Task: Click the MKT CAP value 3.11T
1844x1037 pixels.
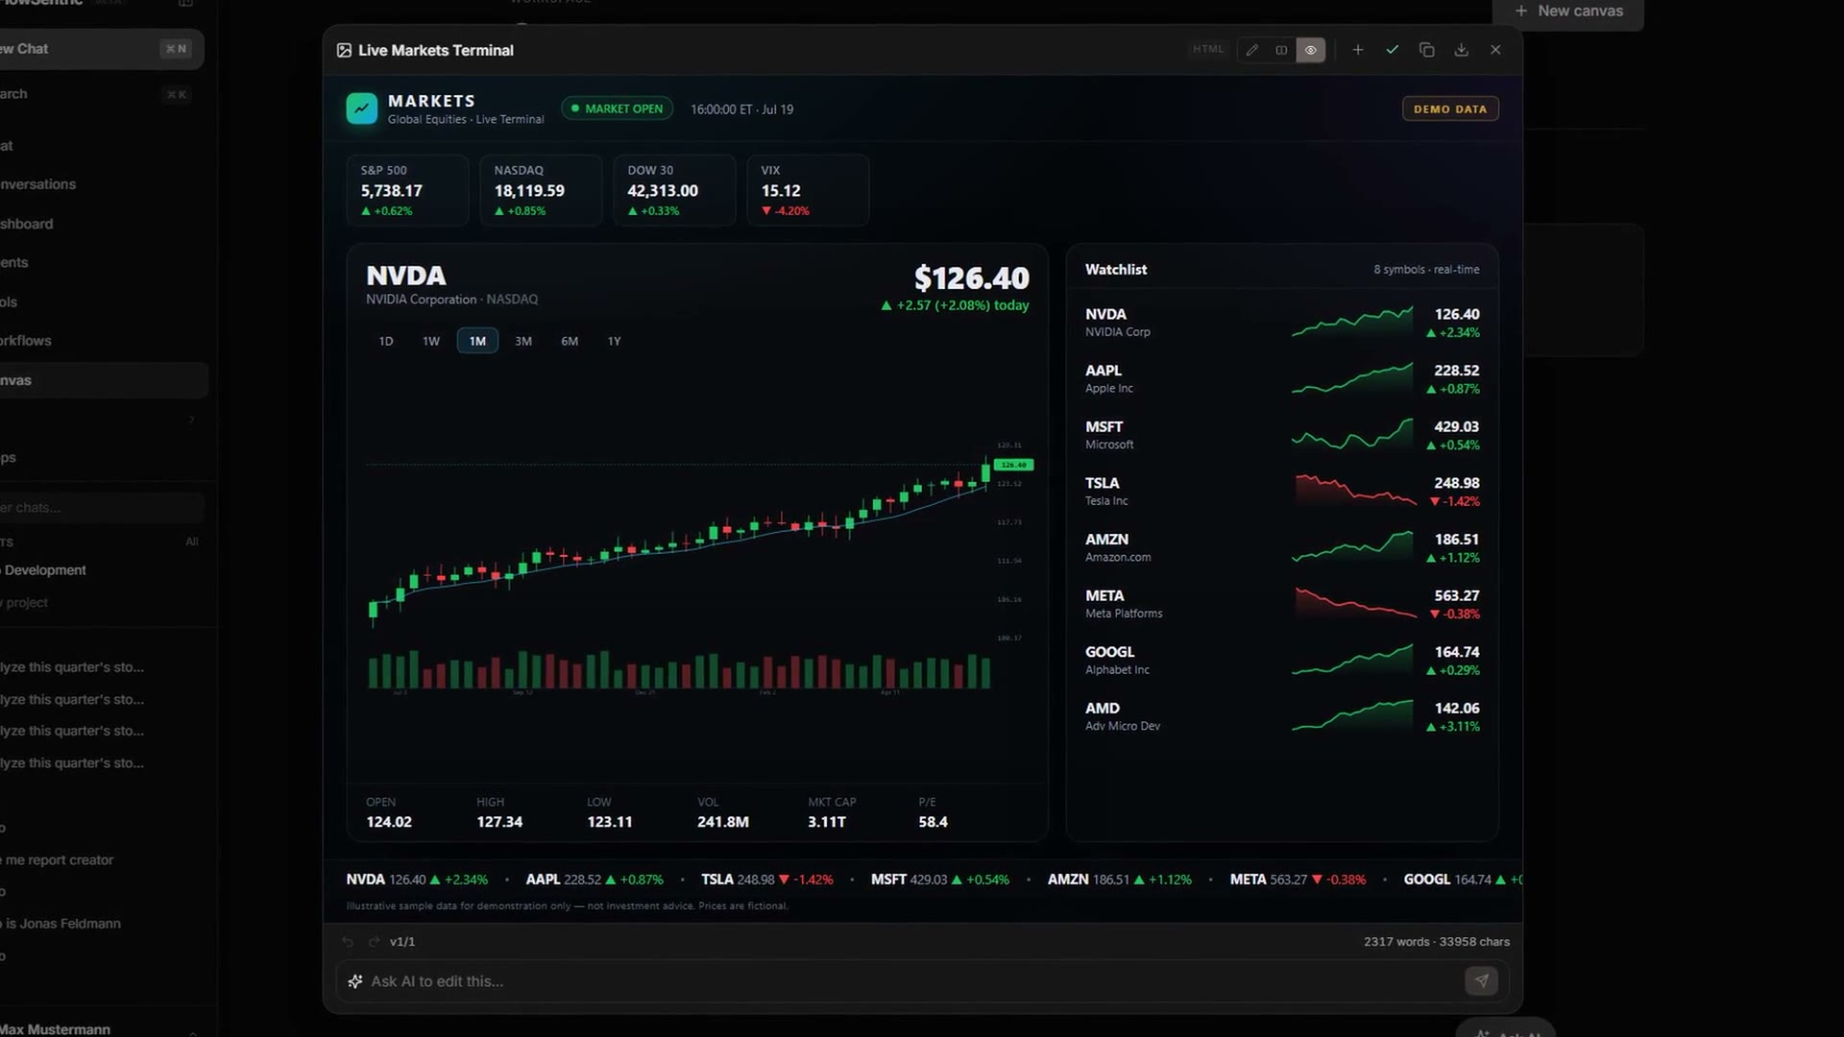Action: point(827,822)
